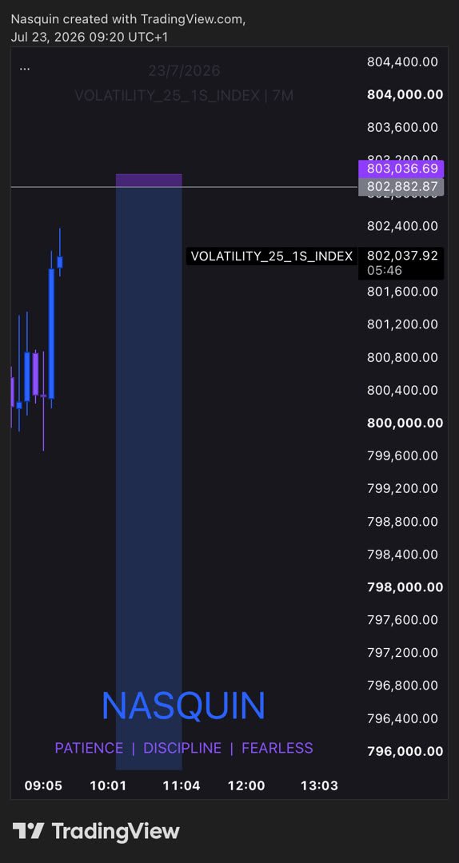This screenshot has width=459, height=863.
Task: Click the 11:04 time axis label
Action: tap(182, 785)
